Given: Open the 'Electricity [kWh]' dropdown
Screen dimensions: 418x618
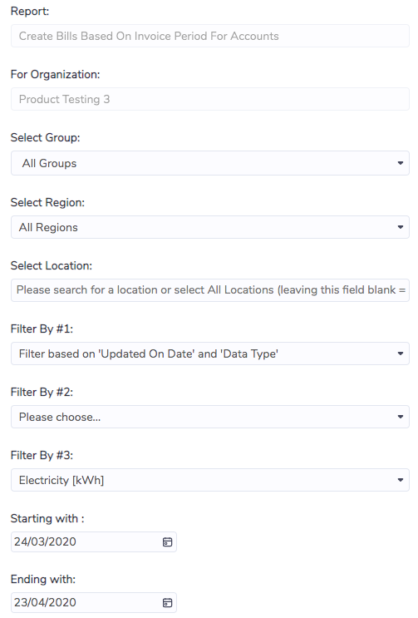Looking at the screenshot, I should [210, 480].
